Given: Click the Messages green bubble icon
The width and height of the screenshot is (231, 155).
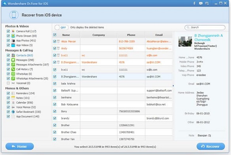Looking at the screenshot, I should click(13, 60).
